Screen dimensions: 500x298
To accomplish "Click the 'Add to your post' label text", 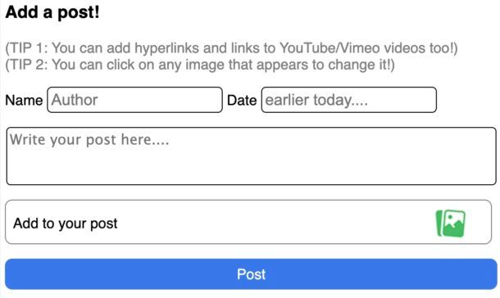I will (66, 223).
